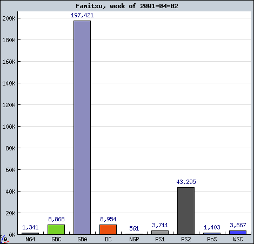
Task: Click the purple GBA bar
Action: coord(82,128)
